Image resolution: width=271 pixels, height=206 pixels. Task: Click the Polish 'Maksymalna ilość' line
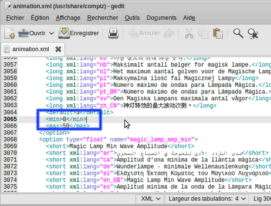coord(152,78)
